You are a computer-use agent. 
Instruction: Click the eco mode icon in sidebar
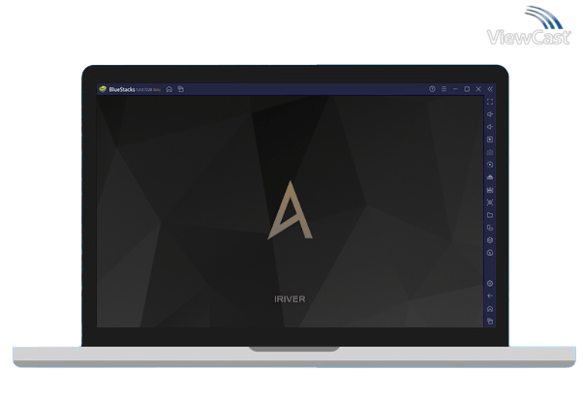click(490, 253)
